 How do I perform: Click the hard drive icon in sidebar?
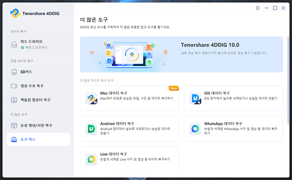tap(14, 44)
